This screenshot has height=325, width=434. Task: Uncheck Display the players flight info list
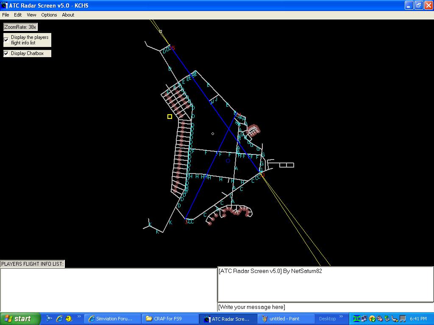(x=6, y=40)
